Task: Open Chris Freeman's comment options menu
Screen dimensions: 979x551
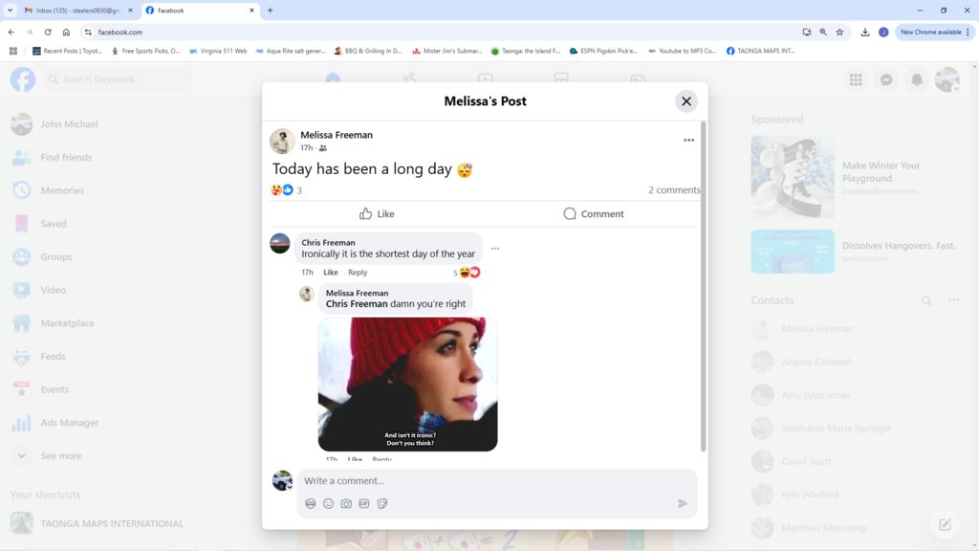Action: coord(495,249)
